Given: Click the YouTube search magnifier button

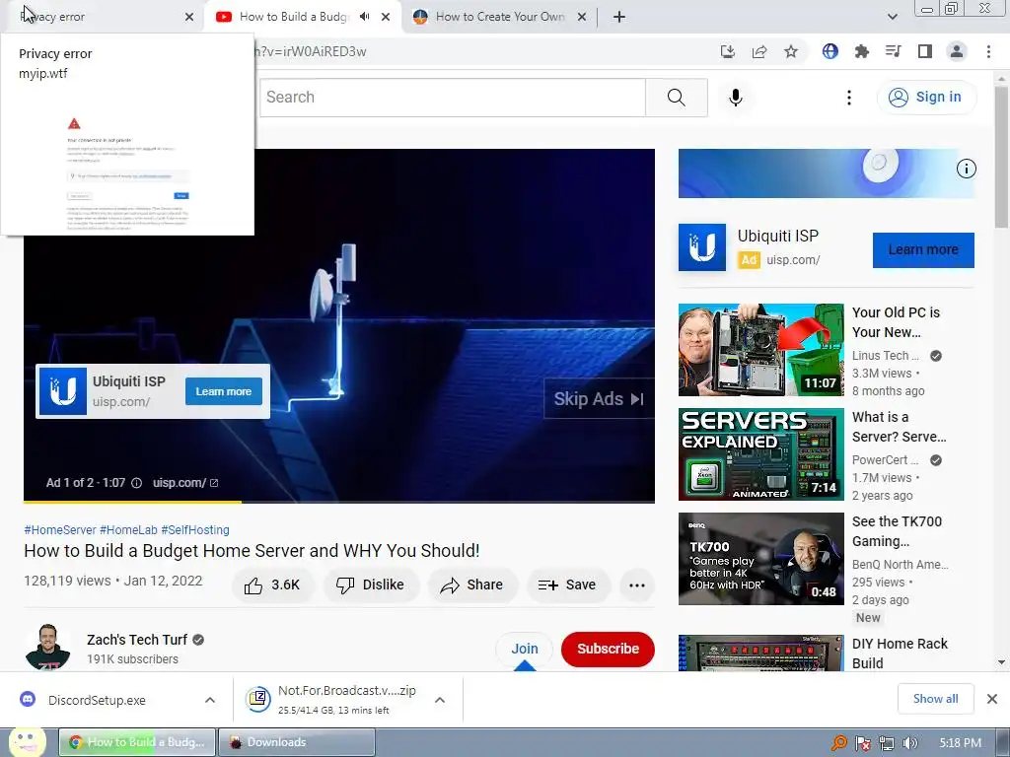Looking at the screenshot, I should [x=677, y=98].
